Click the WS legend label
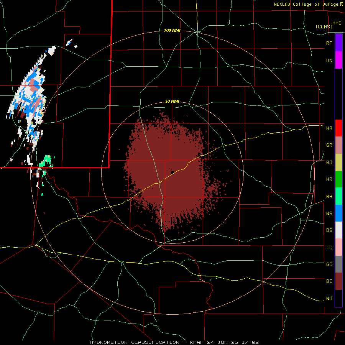Viewport: 345px width, 345px height. (329, 213)
